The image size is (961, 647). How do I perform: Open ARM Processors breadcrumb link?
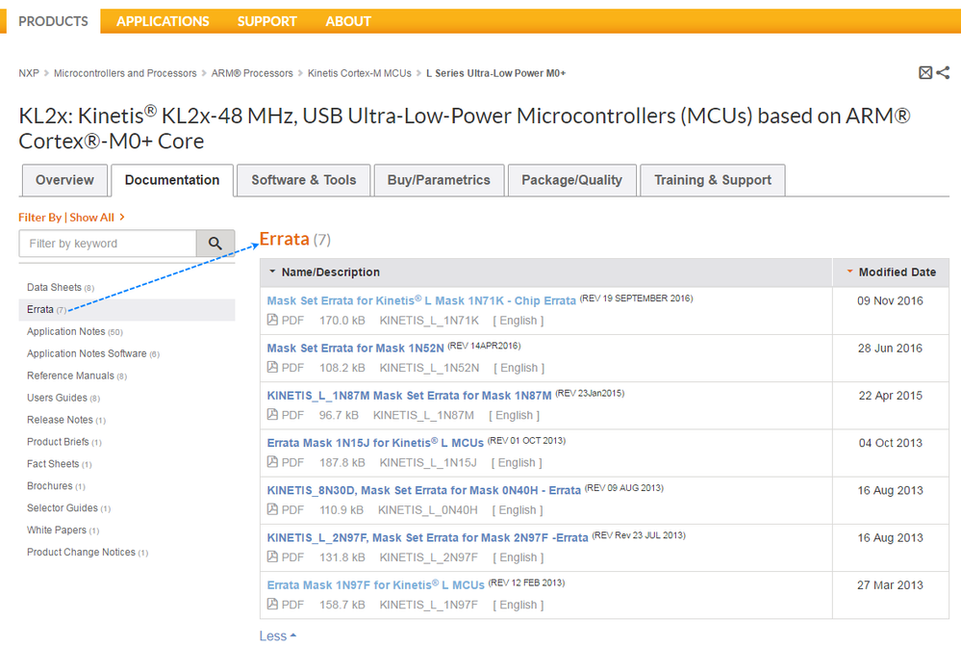(252, 73)
